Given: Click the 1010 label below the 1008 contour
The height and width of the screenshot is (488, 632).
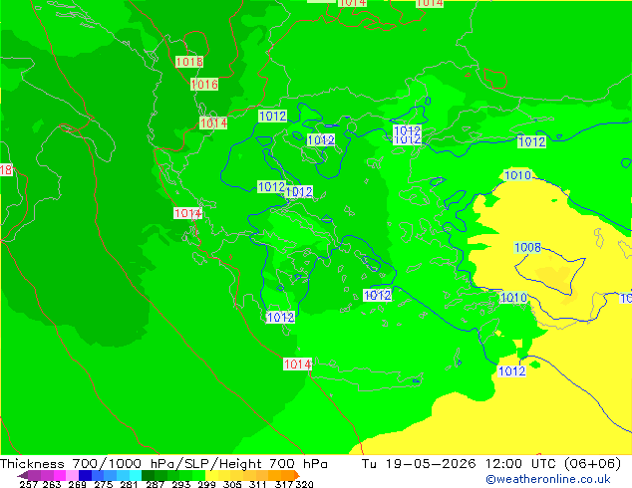Looking at the screenshot, I should tap(513, 298).
